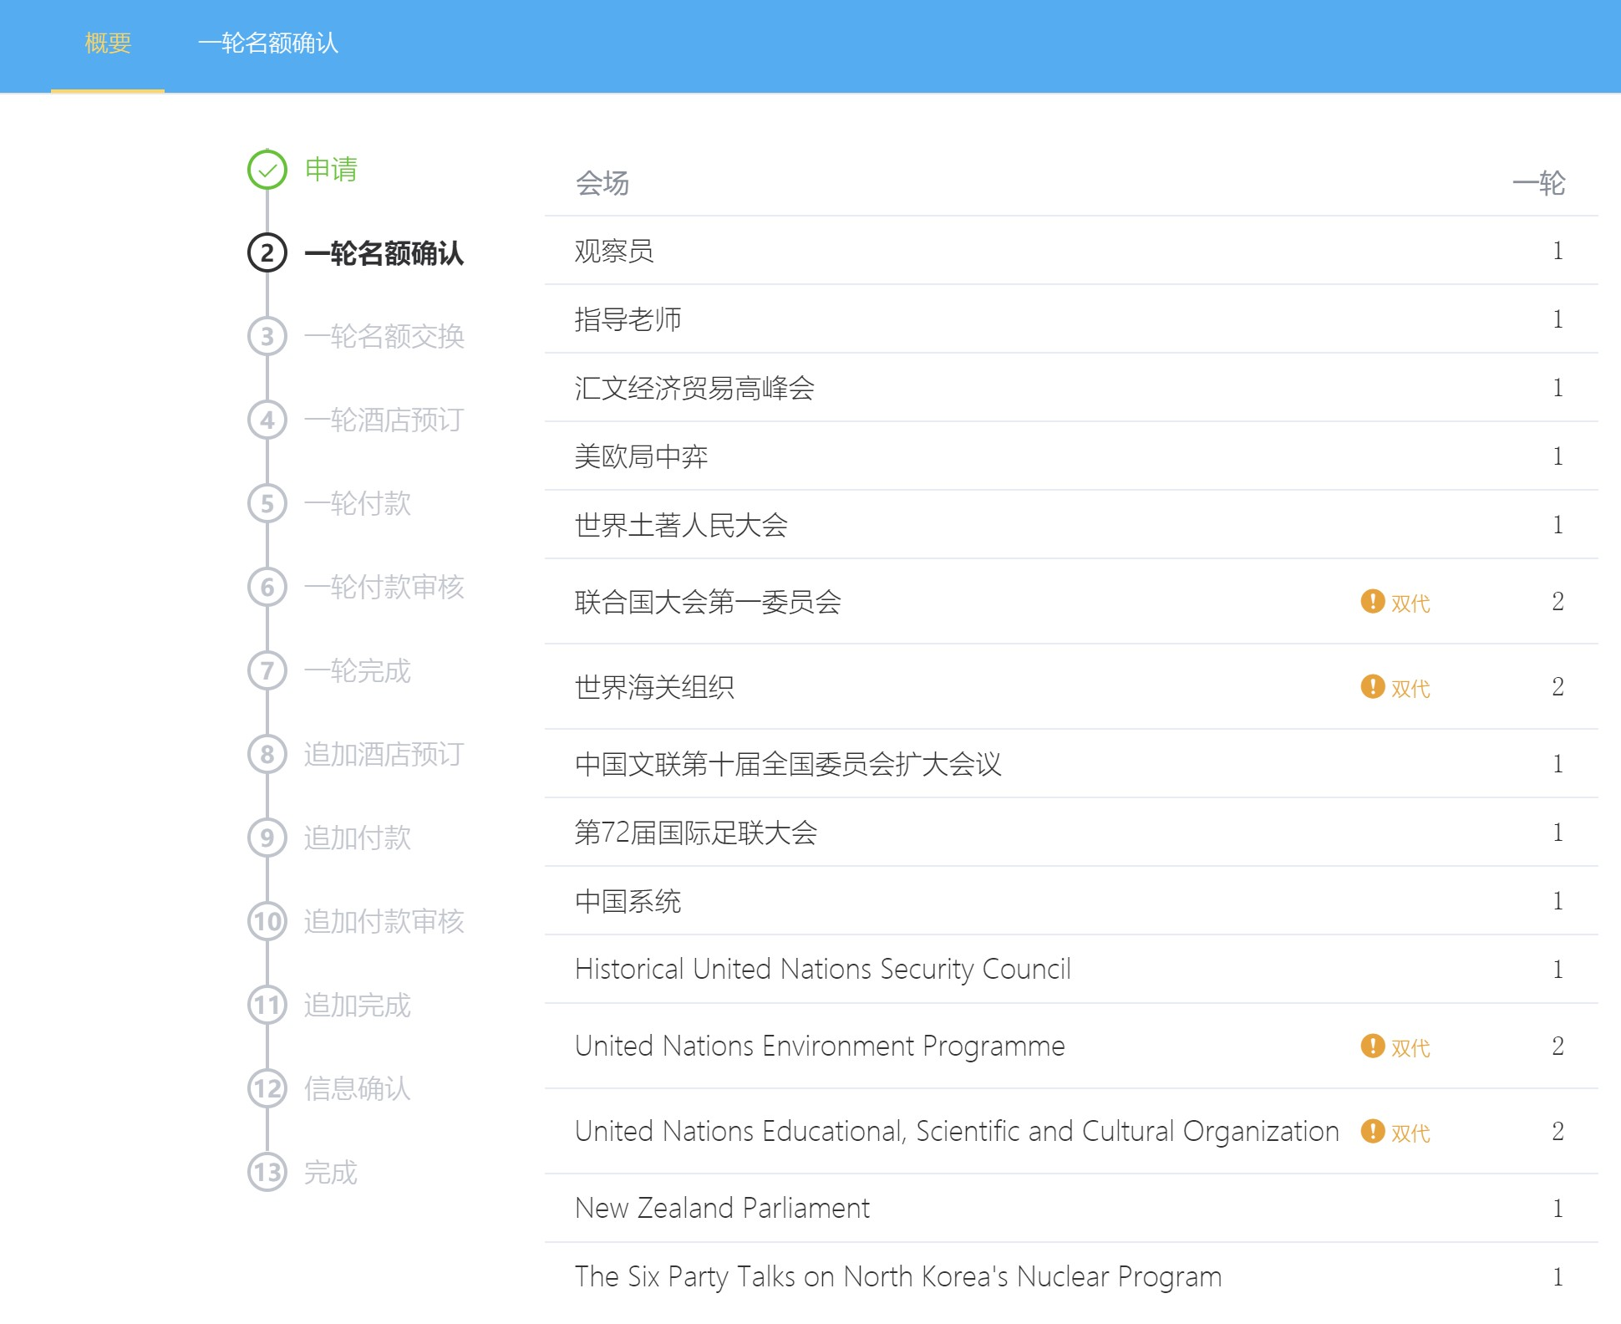Click step 7 circle icon

tap(267, 670)
